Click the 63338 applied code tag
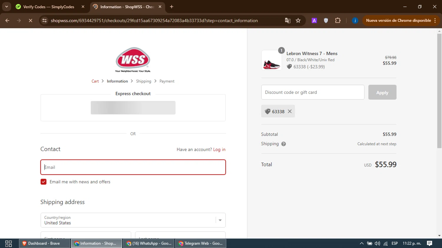This screenshot has width=442, height=248. click(x=278, y=111)
